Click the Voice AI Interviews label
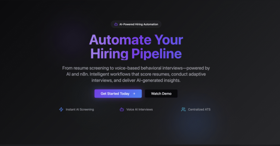 (x=139, y=109)
